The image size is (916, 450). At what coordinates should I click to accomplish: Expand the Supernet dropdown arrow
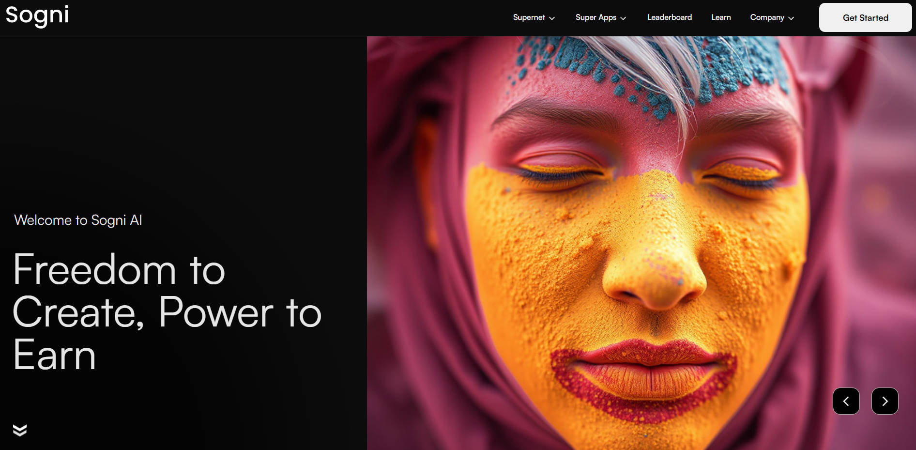coord(552,18)
